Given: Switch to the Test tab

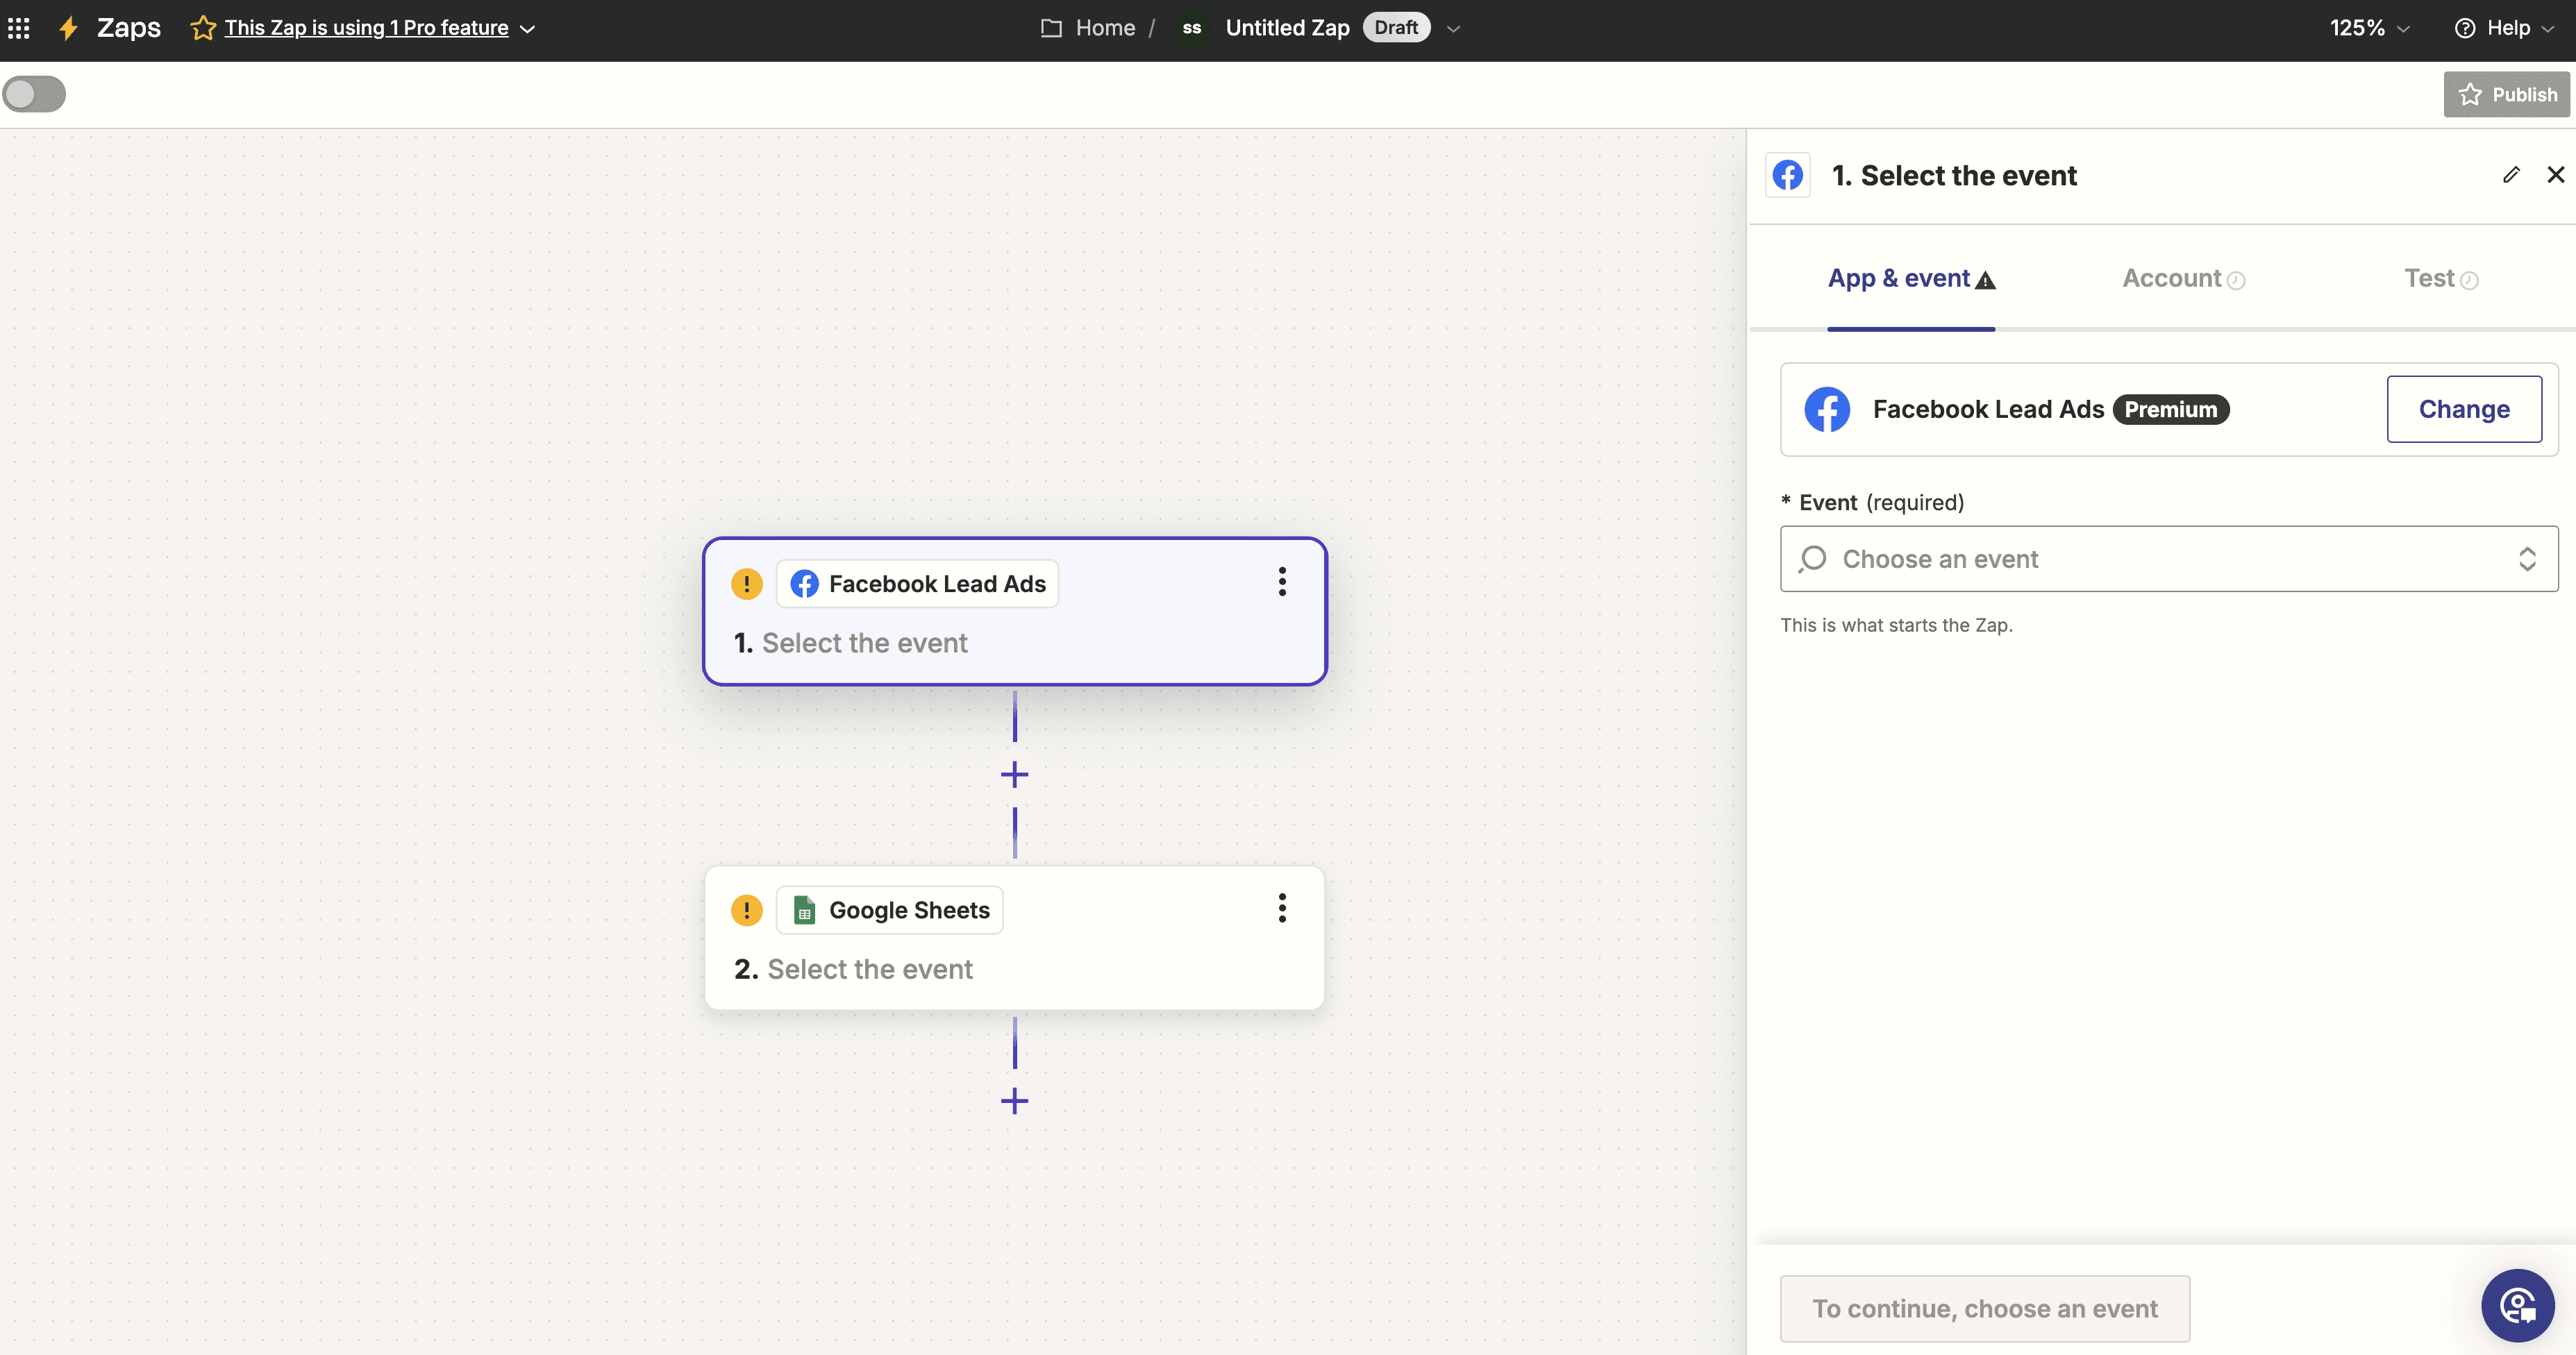Looking at the screenshot, I should [2441, 279].
